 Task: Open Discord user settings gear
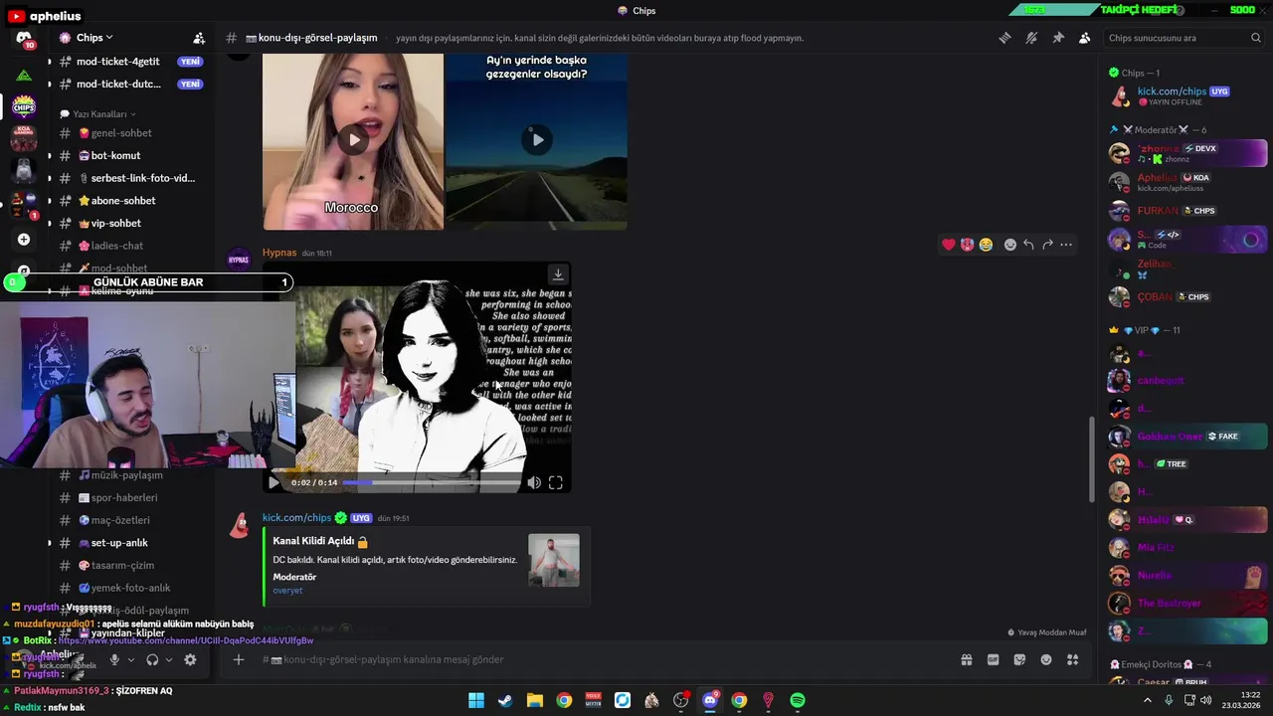pyautogui.click(x=190, y=659)
